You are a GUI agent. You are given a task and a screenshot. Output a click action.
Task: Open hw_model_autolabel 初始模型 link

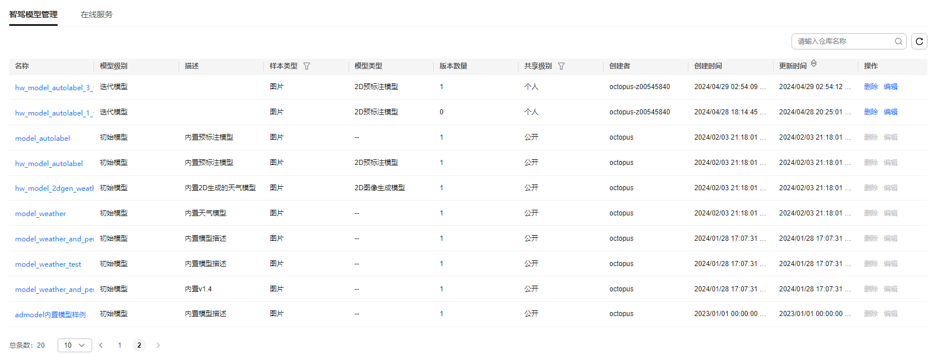click(49, 164)
